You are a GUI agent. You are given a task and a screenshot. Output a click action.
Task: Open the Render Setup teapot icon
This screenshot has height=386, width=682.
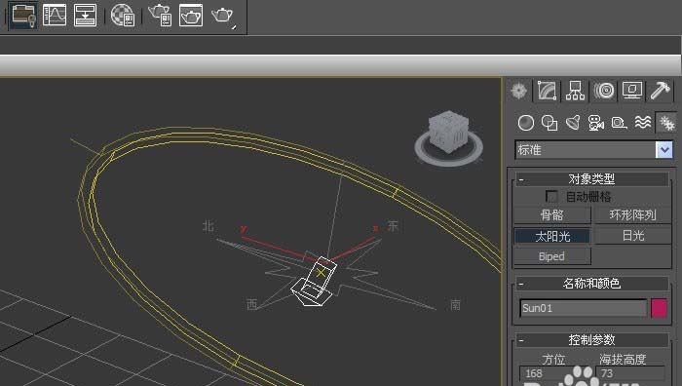tap(160, 16)
